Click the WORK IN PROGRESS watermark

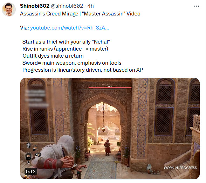point(180,168)
